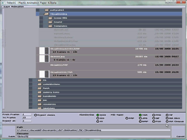Screen dimensions: 187x140
Task: Choose AVI DivX file type
Action: coord(167,118)
